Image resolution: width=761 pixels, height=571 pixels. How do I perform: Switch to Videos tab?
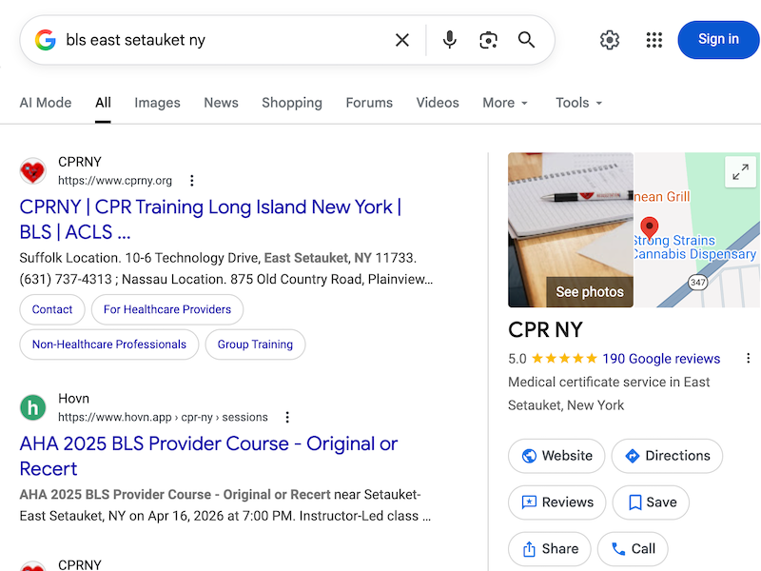coord(438,103)
